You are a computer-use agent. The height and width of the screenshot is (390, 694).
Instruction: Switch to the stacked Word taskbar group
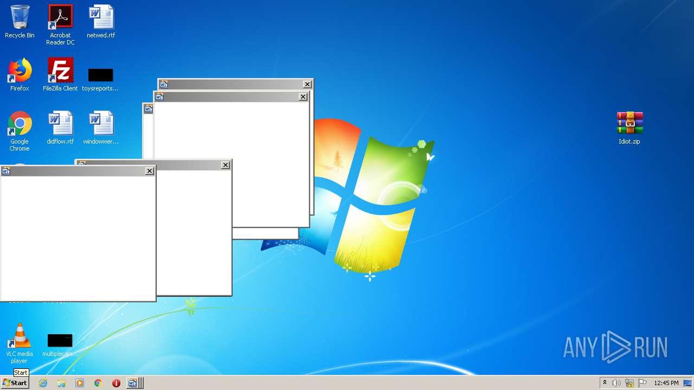click(x=134, y=383)
